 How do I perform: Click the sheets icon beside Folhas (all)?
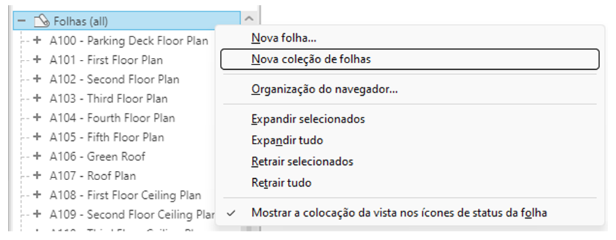click(41, 21)
